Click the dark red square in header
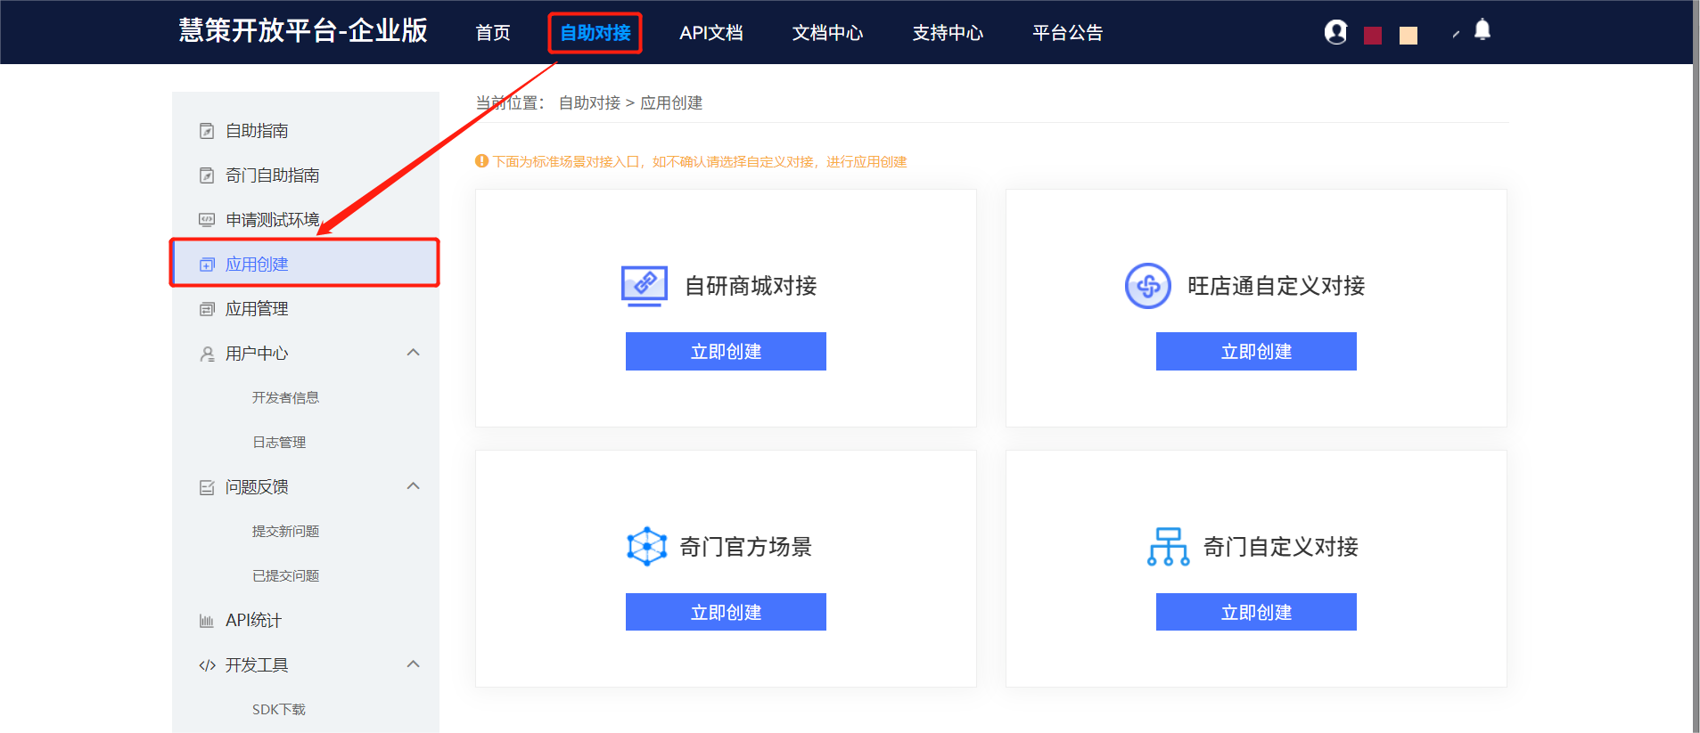This screenshot has height=733, width=1700. pos(1373,36)
